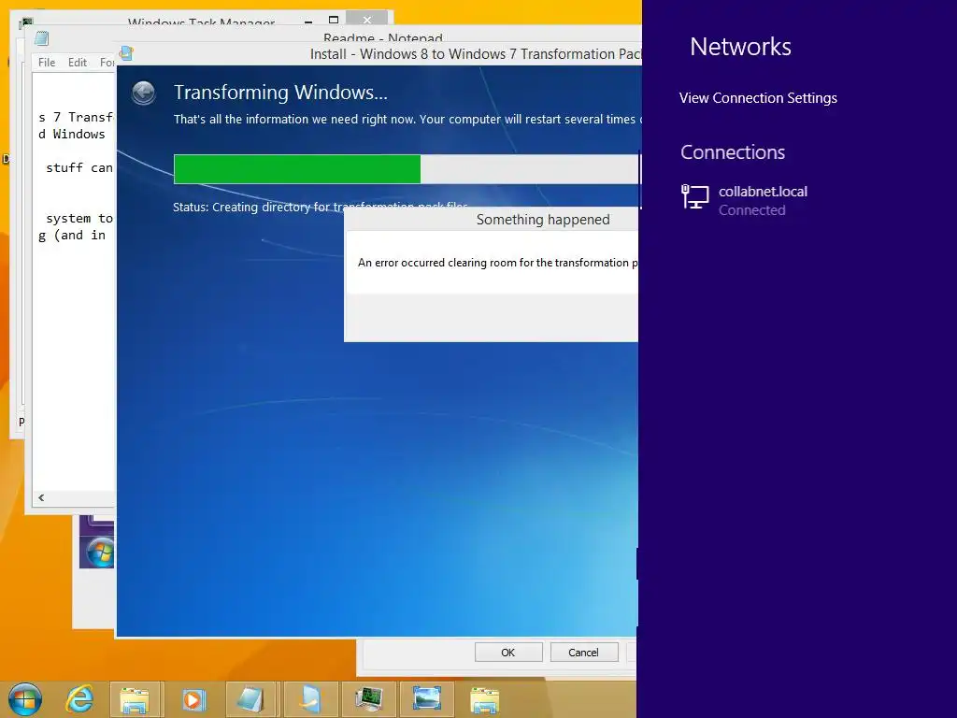Switch to the Notepad taskbar button
Screen dimensions: 957x718
(x=251, y=699)
